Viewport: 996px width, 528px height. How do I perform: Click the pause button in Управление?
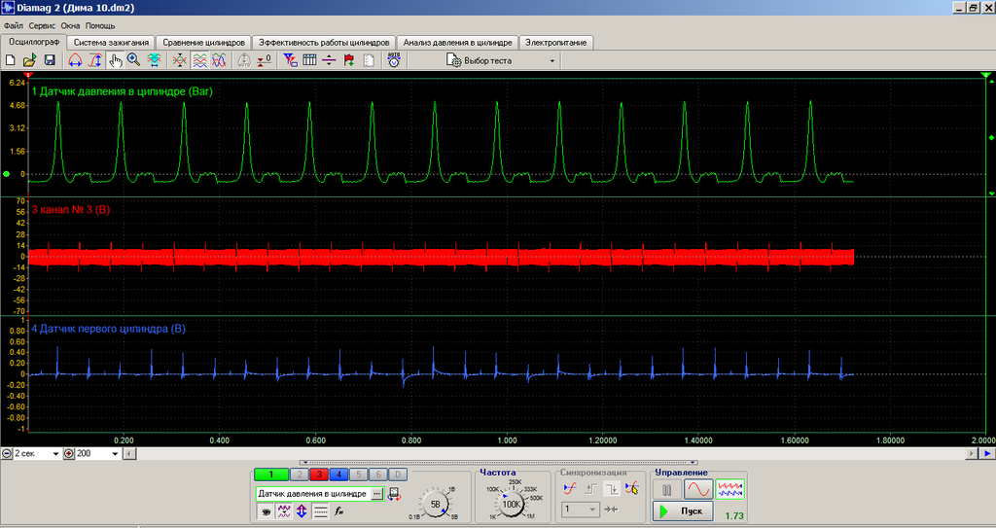[667, 490]
